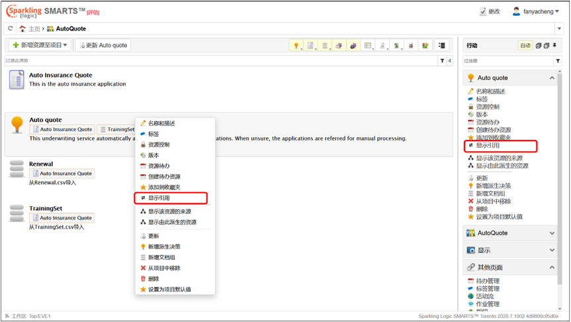Viewport: 571px width, 322px height.
Task: Click the list view icon at toolbar end
Action: click(x=441, y=46)
